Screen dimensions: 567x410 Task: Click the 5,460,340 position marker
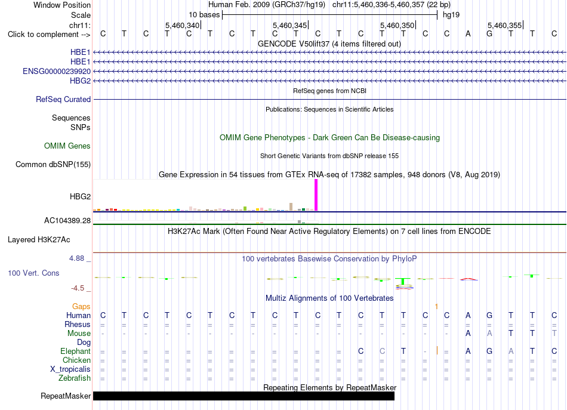pyautogui.click(x=182, y=25)
